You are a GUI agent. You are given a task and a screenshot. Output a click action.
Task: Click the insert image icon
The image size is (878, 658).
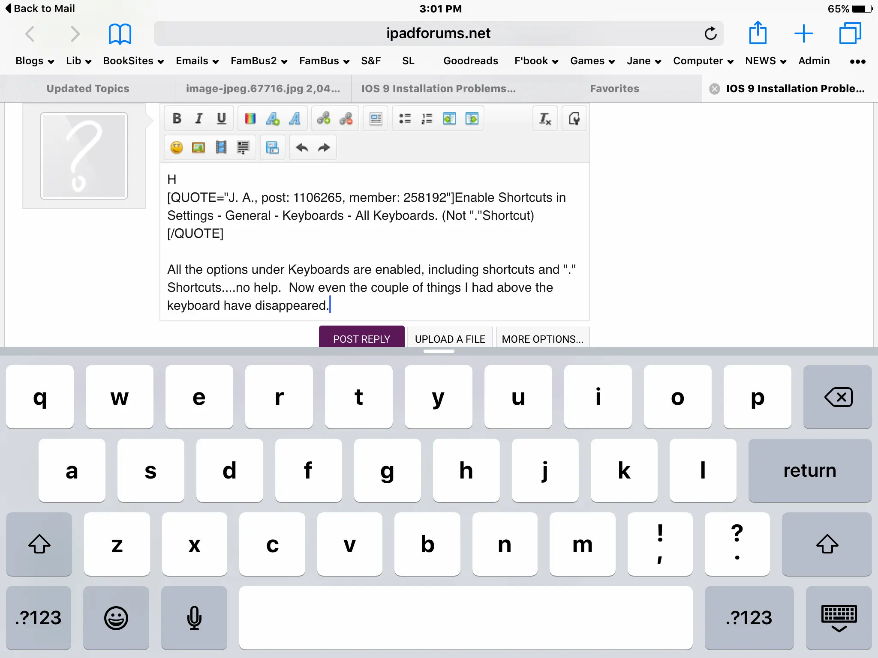pyautogui.click(x=198, y=148)
